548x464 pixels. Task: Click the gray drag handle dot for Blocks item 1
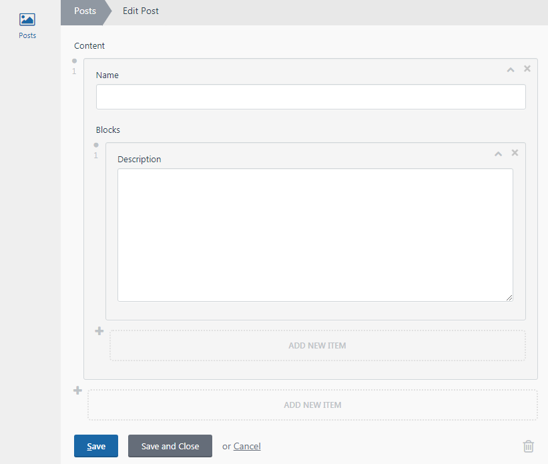(x=95, y=144)
